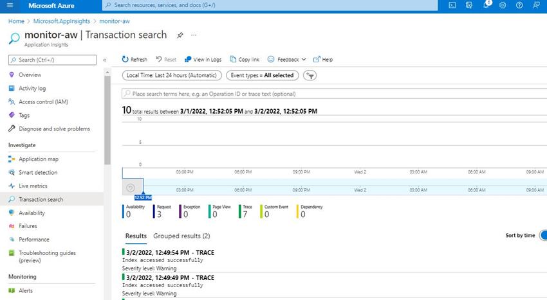Open Activity log in the left menu
Screen dimensions: 547x300
point(32,89)
